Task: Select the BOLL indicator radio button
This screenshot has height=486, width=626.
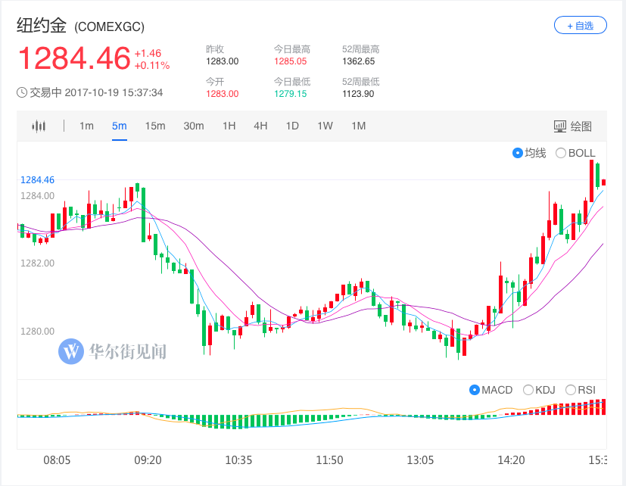Action: [561, 153]
